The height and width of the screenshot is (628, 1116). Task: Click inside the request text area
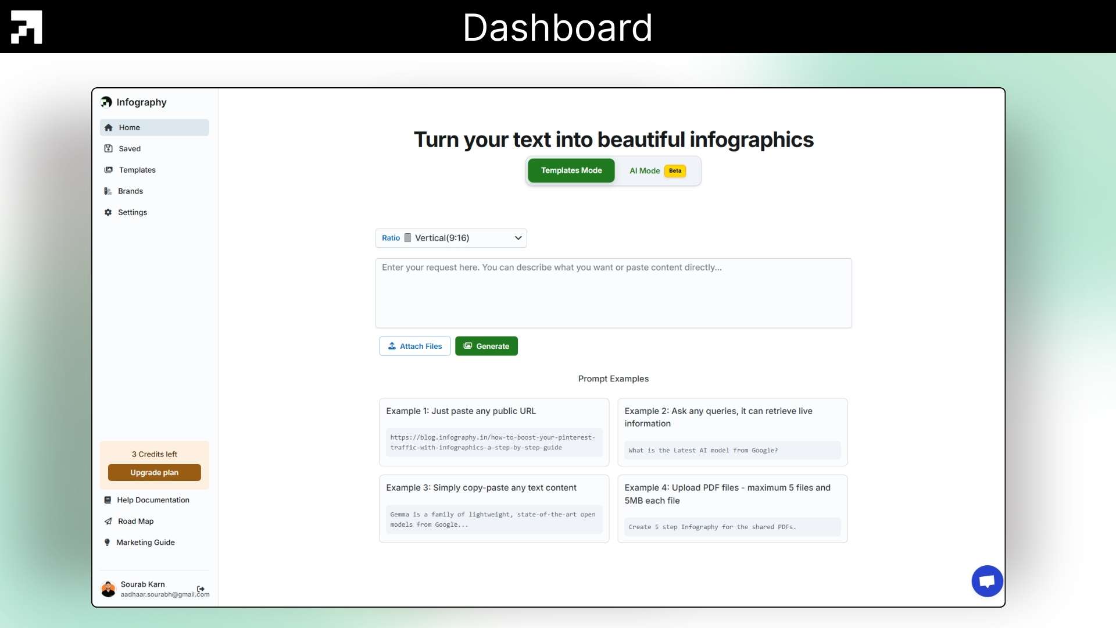pyautogui.click(x=613, y=294)
